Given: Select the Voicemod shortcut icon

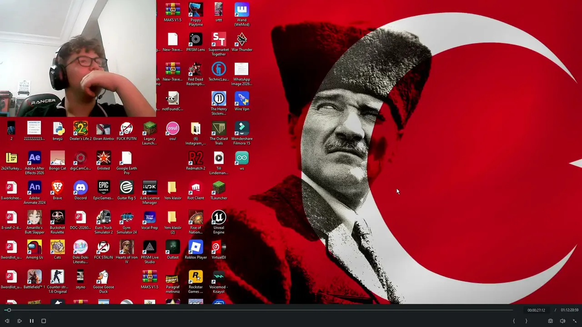Looking at the screenshot, I should pos(219,282).
